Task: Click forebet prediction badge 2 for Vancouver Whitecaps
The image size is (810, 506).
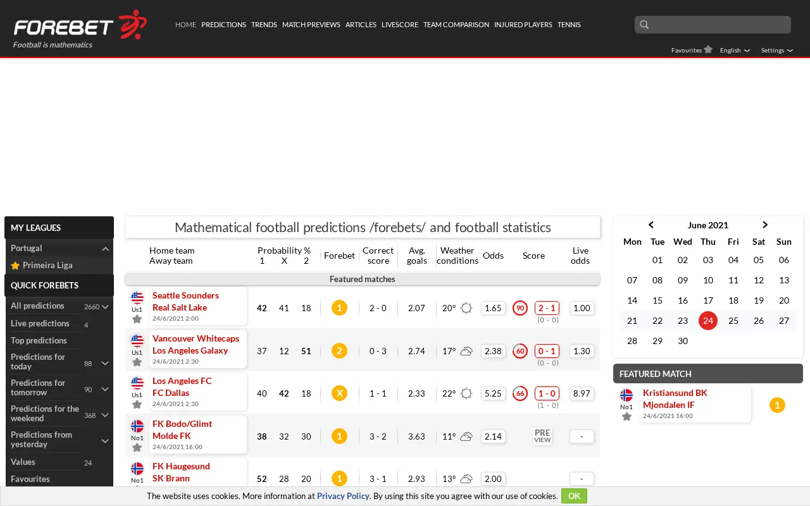Action: (x=339, y=351)
